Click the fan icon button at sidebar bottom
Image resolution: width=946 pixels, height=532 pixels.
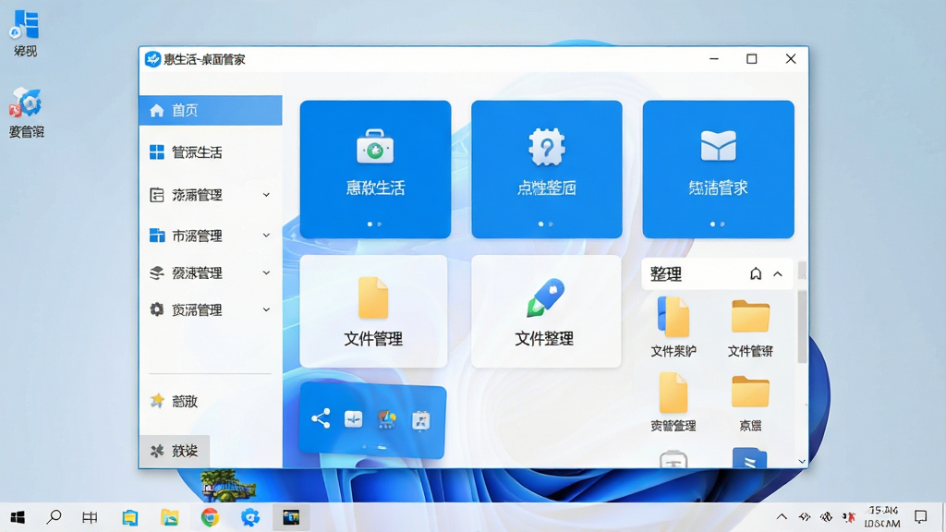pyautogui.click(x=175, y=451)
